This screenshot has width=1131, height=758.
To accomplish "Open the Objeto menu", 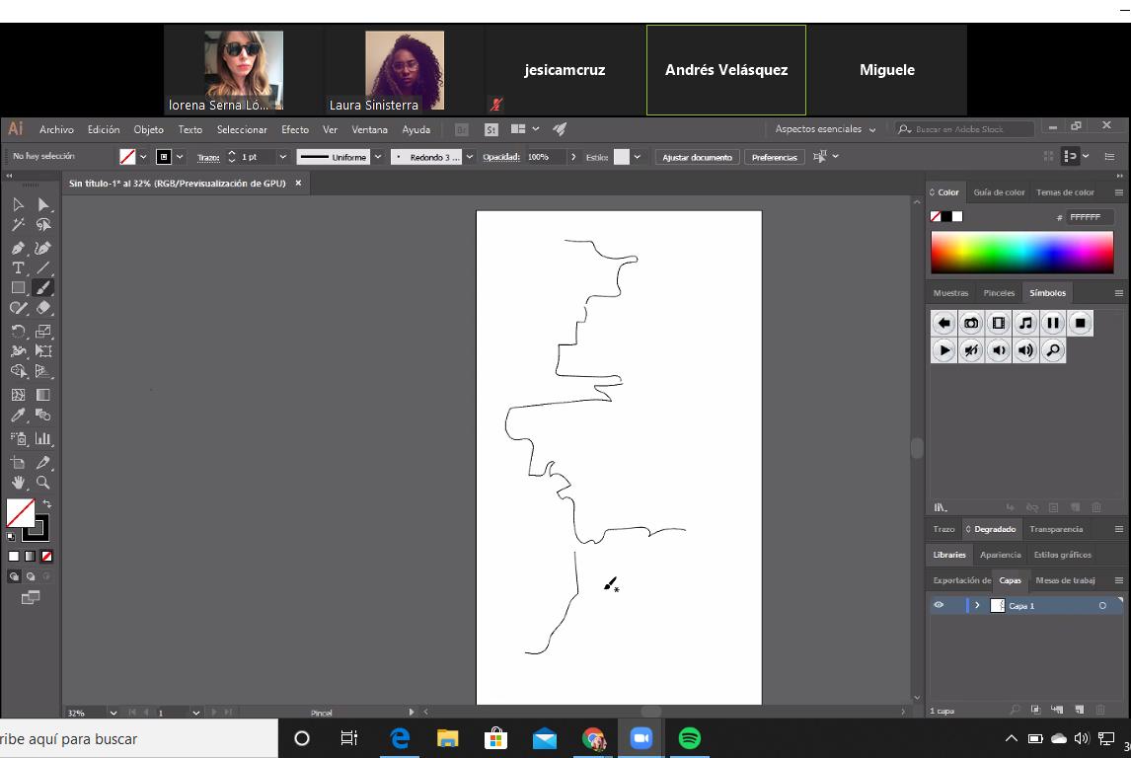I will 149,130.
